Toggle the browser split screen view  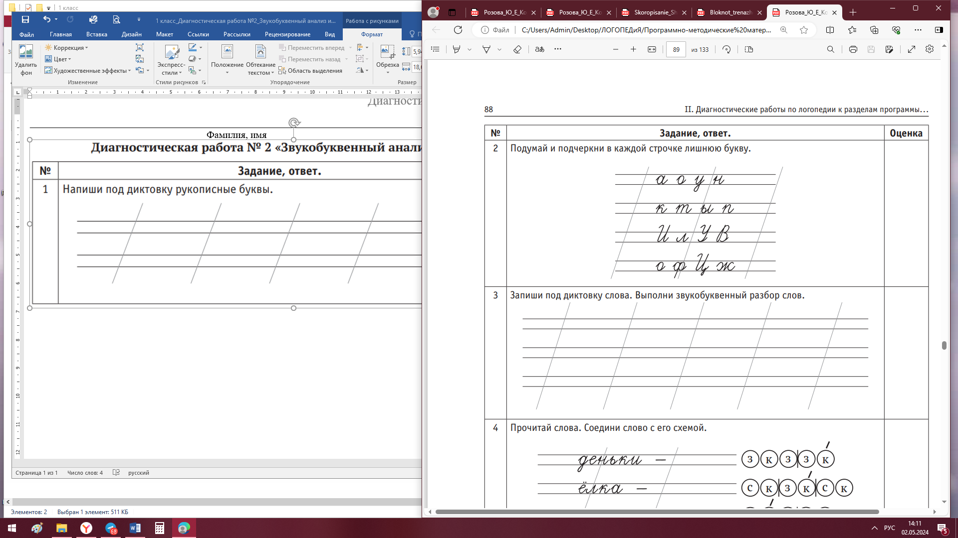click(x=830, y=30)
